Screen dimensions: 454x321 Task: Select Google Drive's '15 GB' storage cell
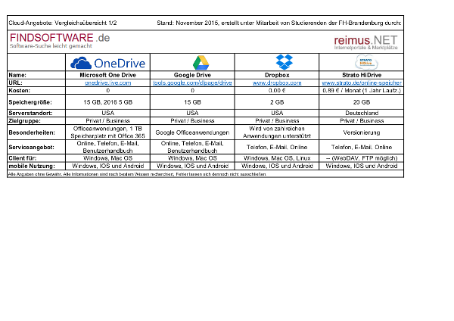tap(192, 102)
